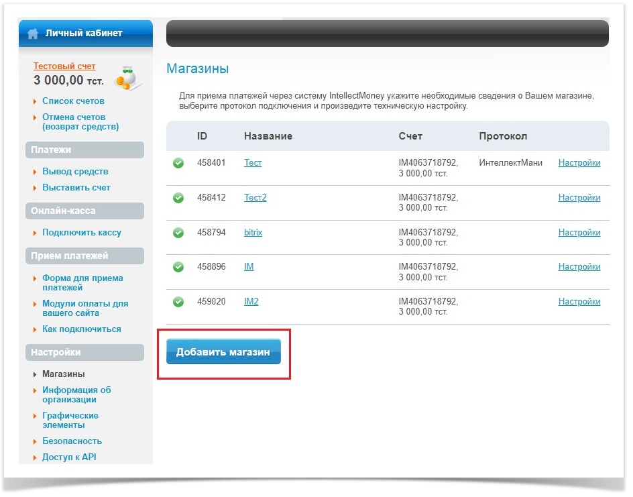The height and width of the screenshot is (497, 633).
Task: Click shop ID 458794
Action: [211, 233]
